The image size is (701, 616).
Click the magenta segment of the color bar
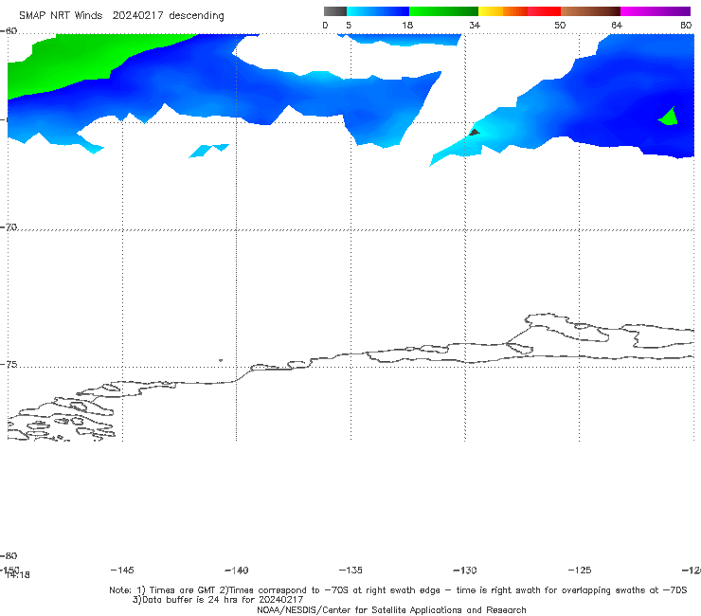click(655, 11)
